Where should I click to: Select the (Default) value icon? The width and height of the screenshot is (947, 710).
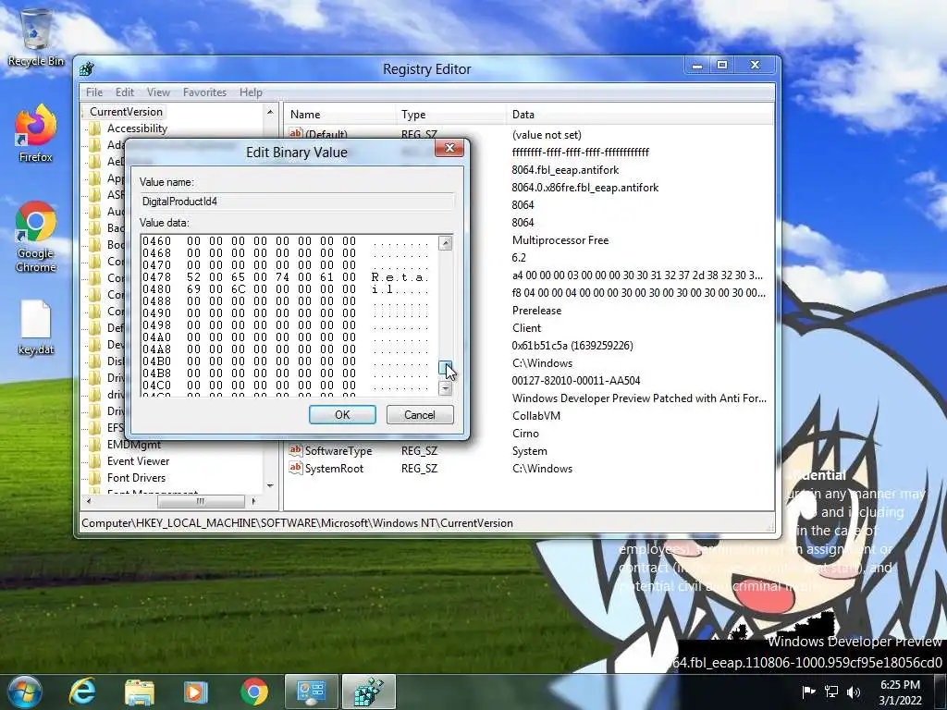click(x=295, y=133)
